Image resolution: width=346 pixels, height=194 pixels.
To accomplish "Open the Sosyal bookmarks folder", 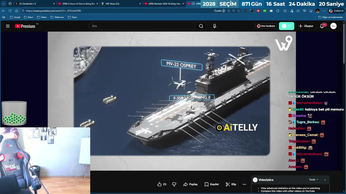I will click(x=15, y=17).
